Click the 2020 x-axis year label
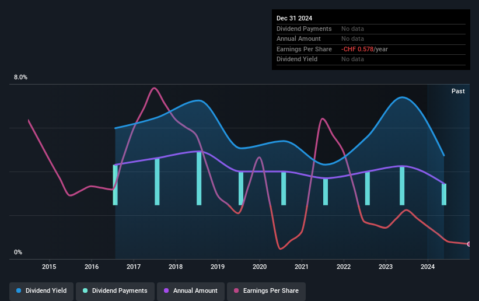Image resolution: width=479 pixels, height=301 pixels. point(260,267)
